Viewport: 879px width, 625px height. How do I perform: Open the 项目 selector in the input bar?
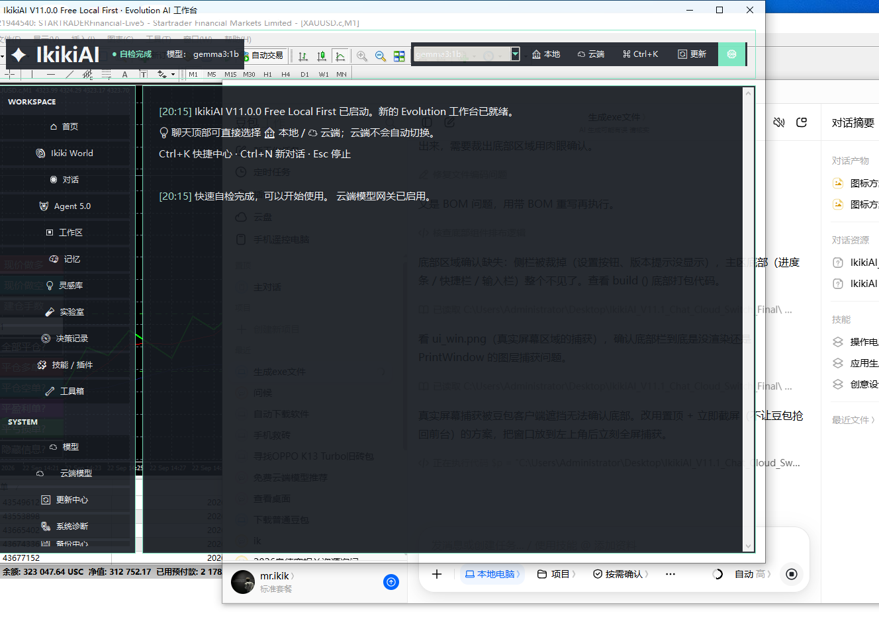556,574
